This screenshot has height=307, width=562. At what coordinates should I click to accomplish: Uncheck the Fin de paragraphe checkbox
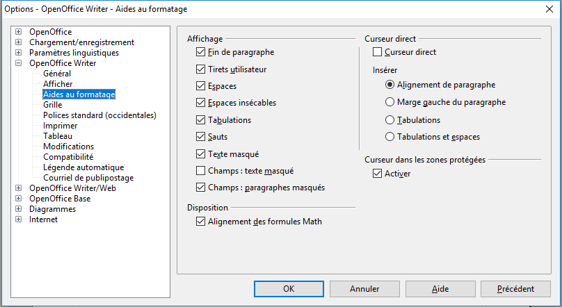201,52
